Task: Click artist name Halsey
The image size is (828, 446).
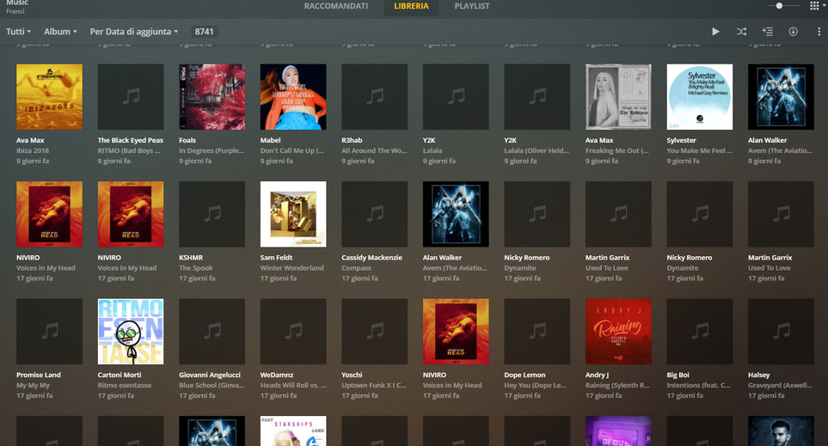Action: pos(759,375)
